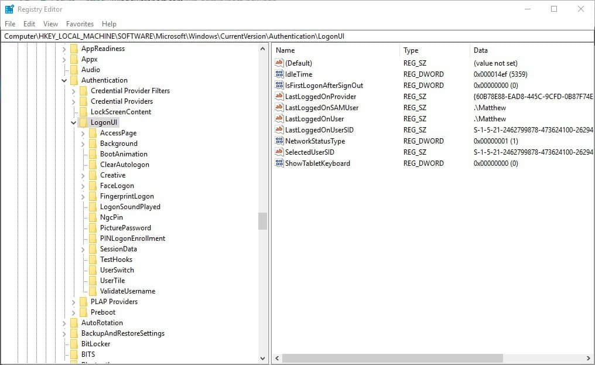
Task: Click the PINLogonEnrollment folder icon
Action: coord(93,238)
